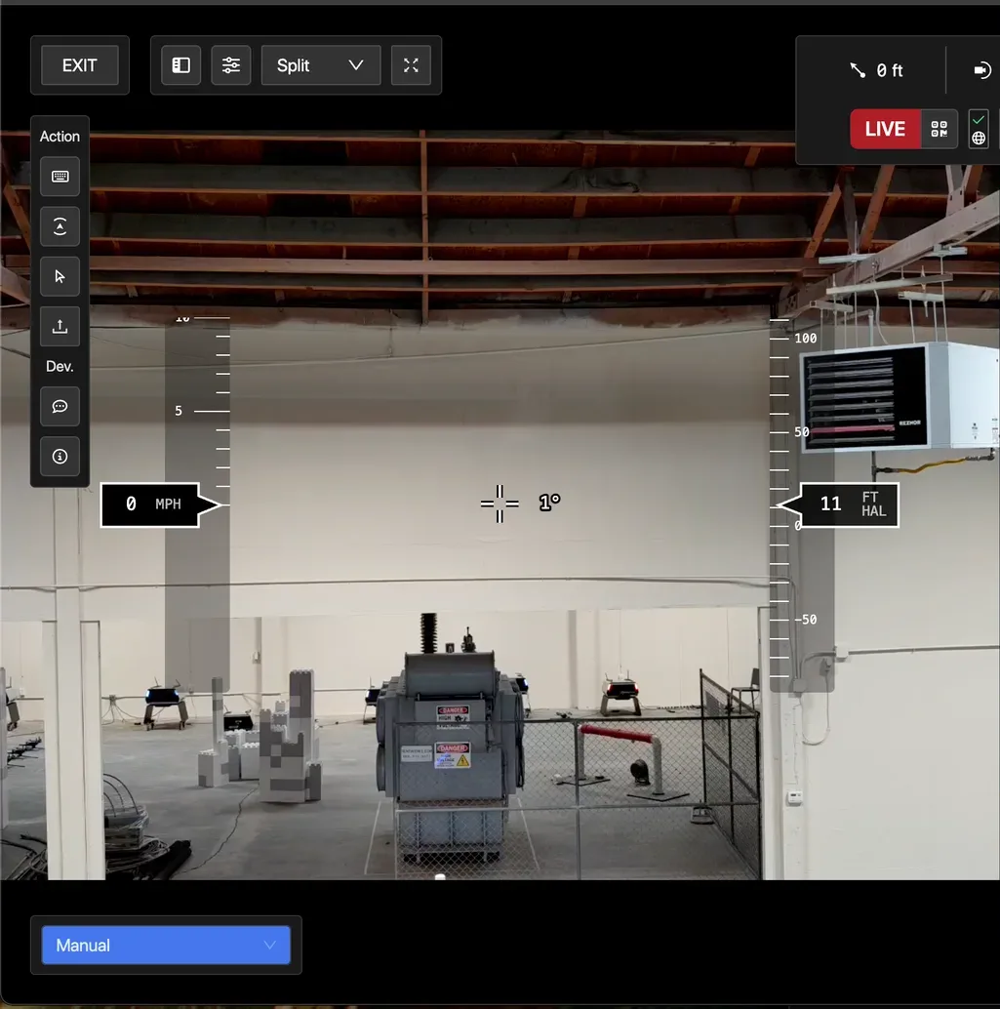Enter fullscreen with the expand icon
The width and height of the screenshot is (1000, 1009).
411,65
